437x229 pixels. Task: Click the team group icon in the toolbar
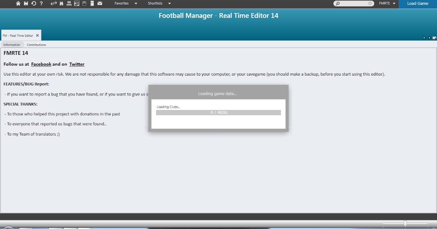69,3
